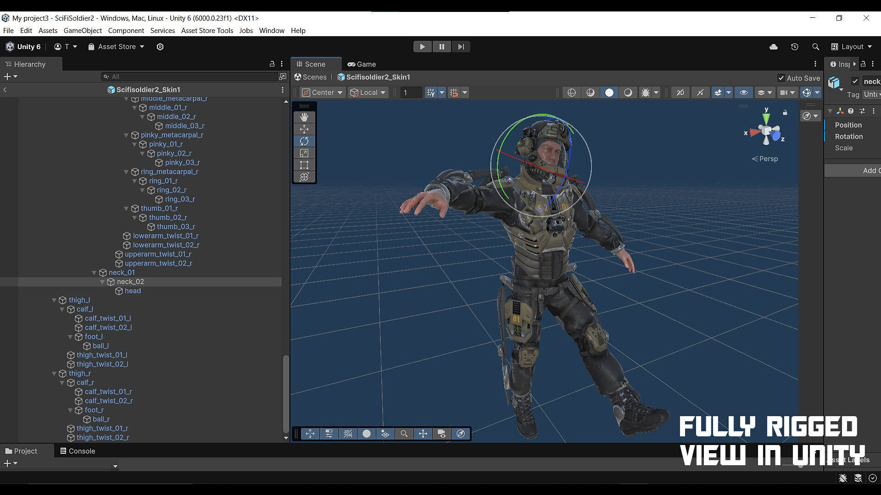Click the Step frame button

pos(461,47)
